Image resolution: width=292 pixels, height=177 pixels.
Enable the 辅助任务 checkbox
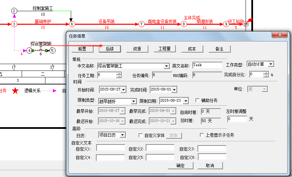pyautogui.click(x=197, y=101)
